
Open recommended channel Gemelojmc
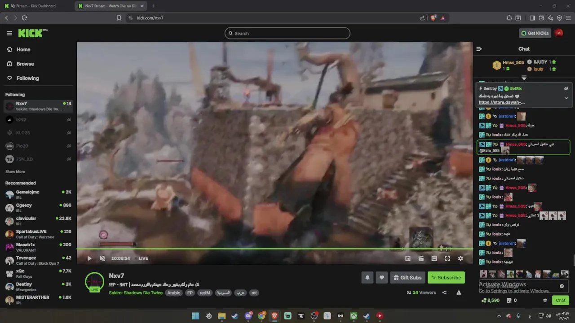point(38,194)
